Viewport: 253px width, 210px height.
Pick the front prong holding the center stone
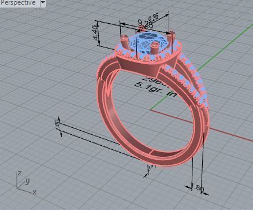pos(154,49)
